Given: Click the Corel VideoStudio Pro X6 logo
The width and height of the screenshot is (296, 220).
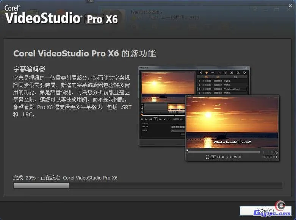Looking at the screenshot, I should pos(61,15).
